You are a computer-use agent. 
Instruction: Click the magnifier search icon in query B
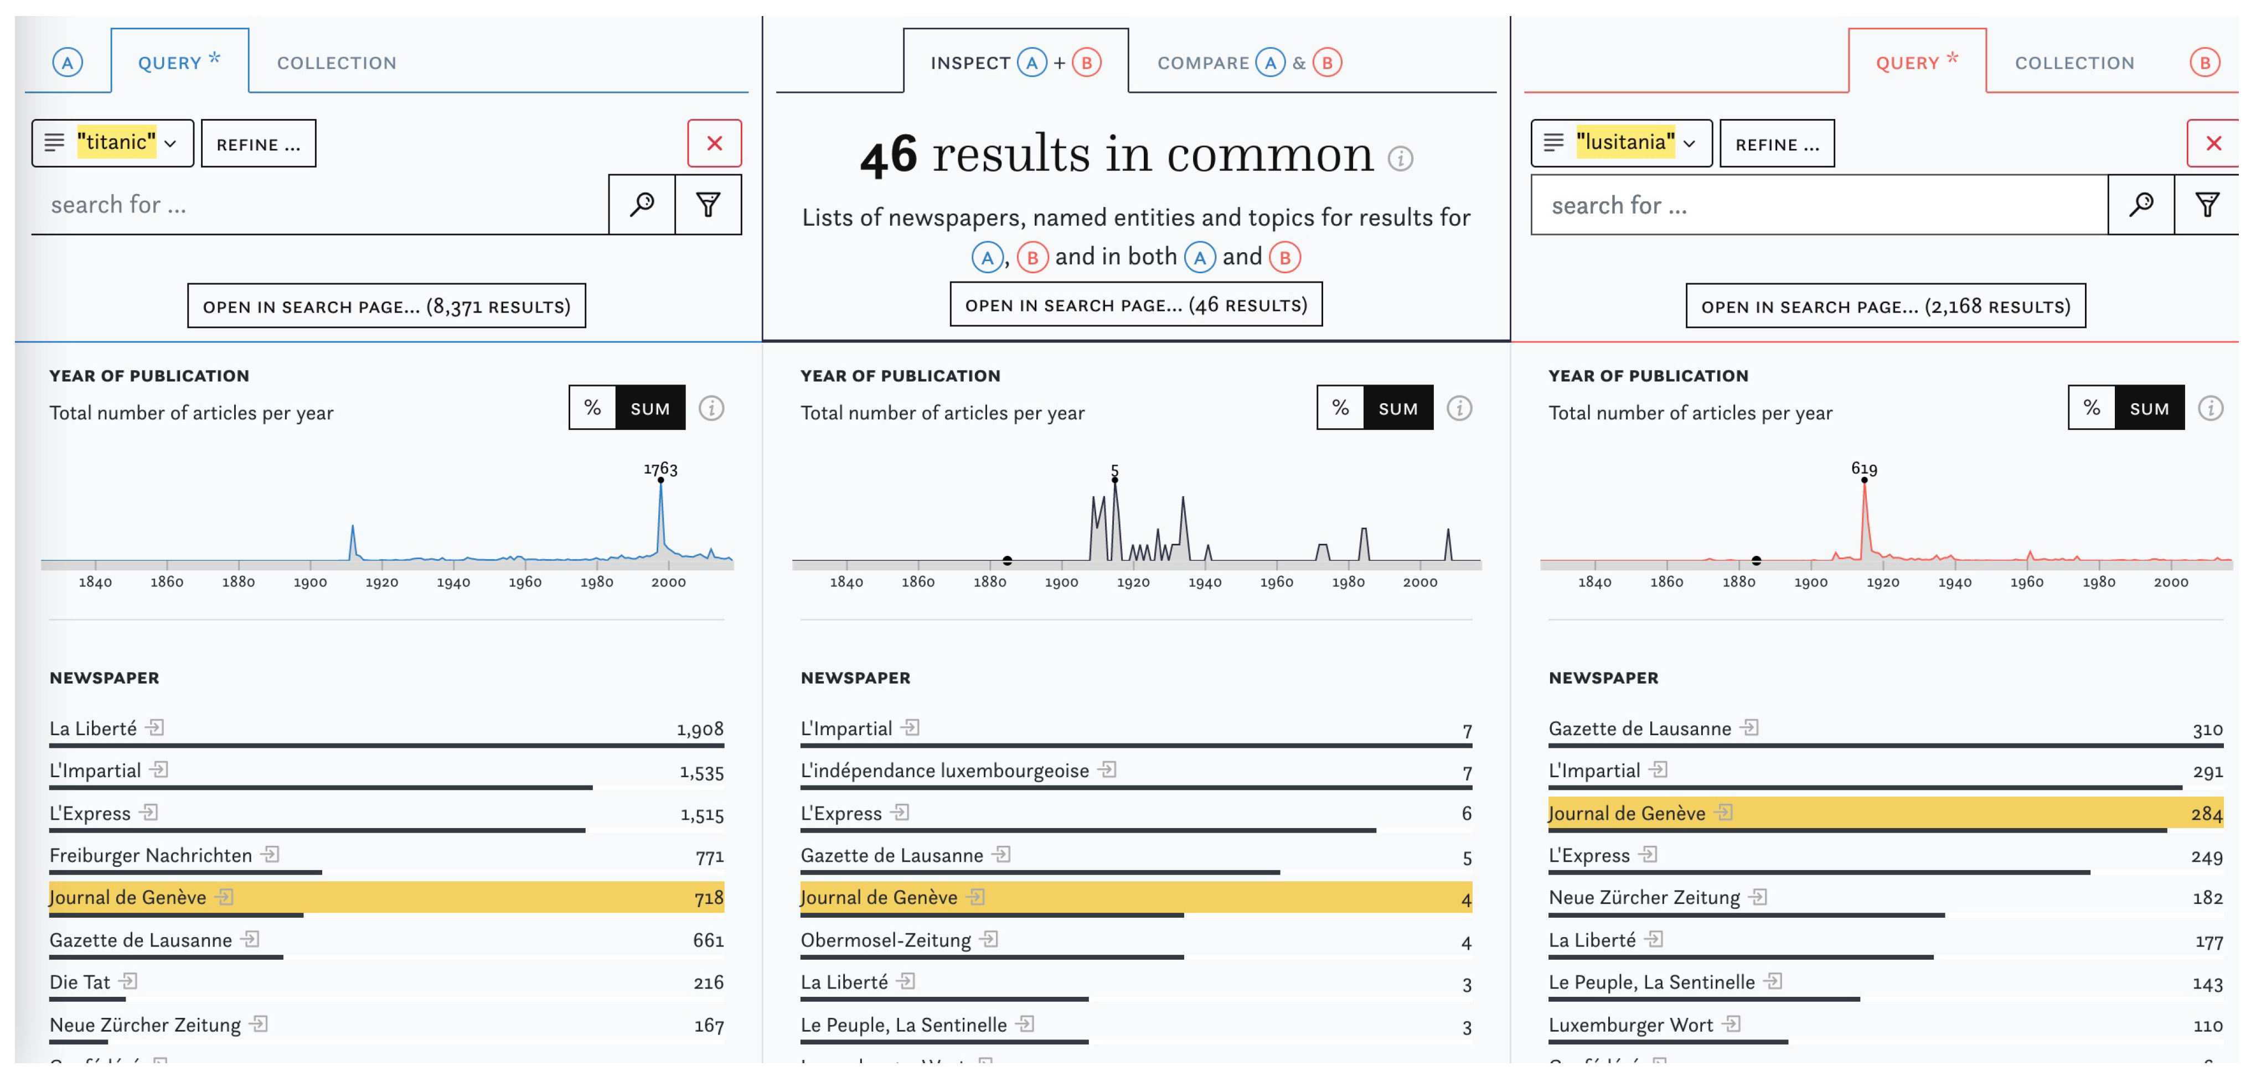click(2140, 205)
